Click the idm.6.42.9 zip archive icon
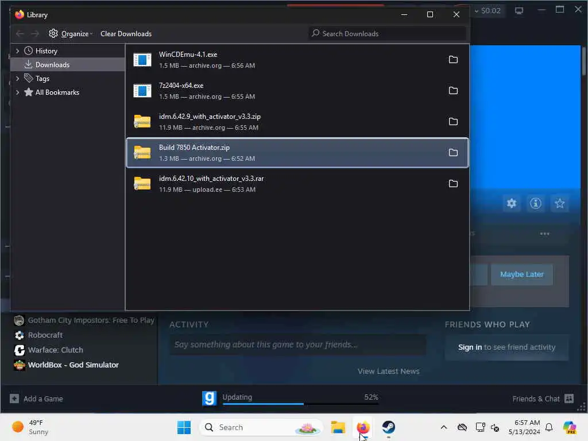The image size is (588, 441). 142,122
